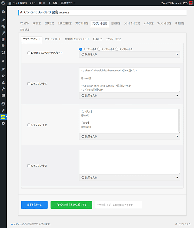The width and height of the screenshot is (194, 228).
Task: Click the round face icon in sidebar
Action: (3, 104)
